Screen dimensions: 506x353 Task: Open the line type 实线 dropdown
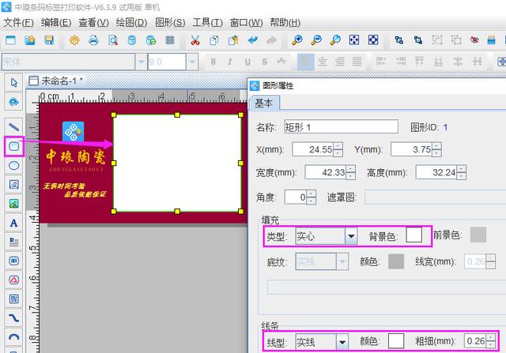click(342, 342)
